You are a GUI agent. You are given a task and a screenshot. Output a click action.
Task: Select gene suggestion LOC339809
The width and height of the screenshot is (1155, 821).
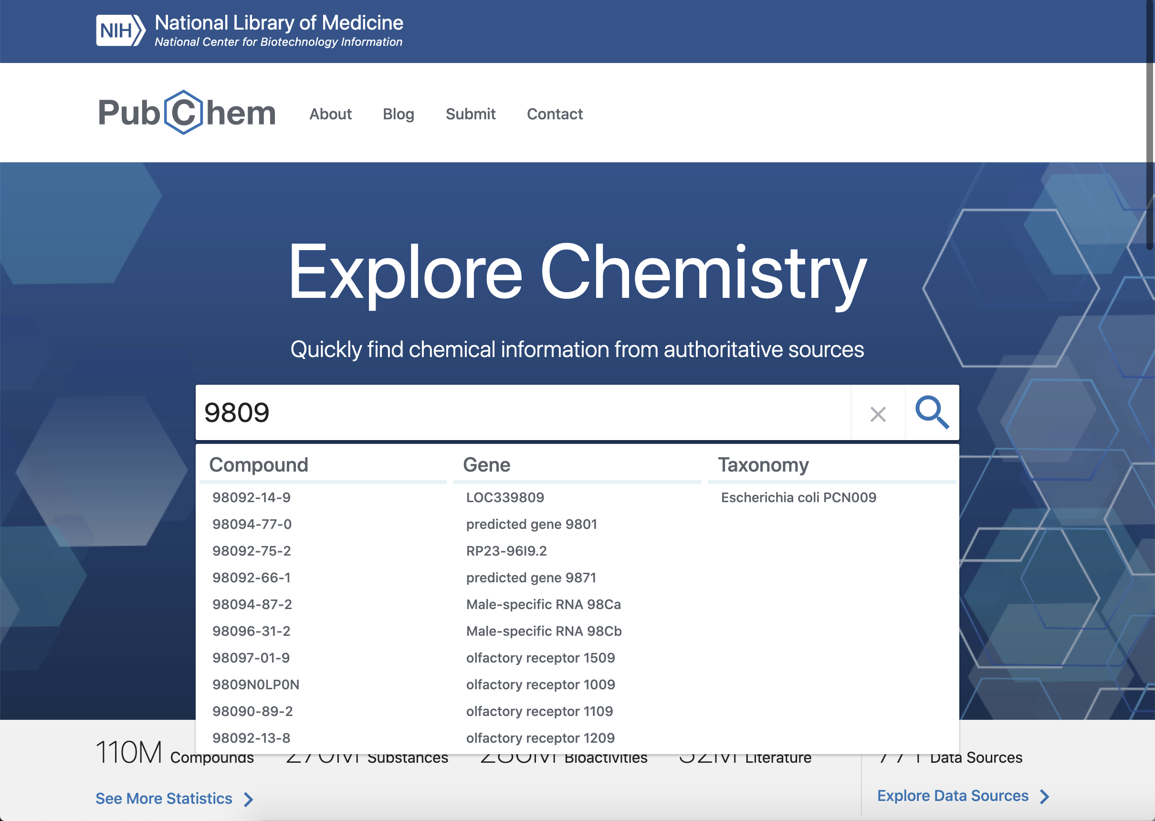click(505, 497)
